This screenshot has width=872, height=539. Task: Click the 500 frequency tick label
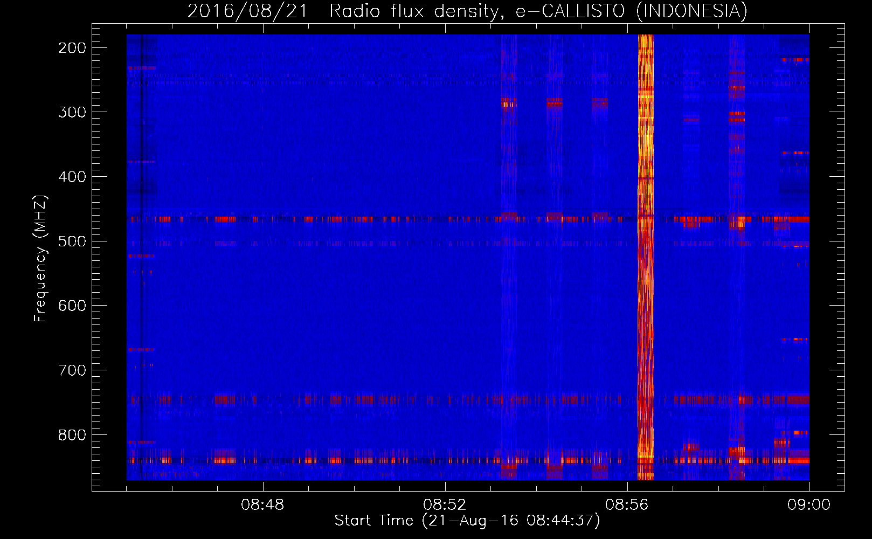click(x=72, y=241)
